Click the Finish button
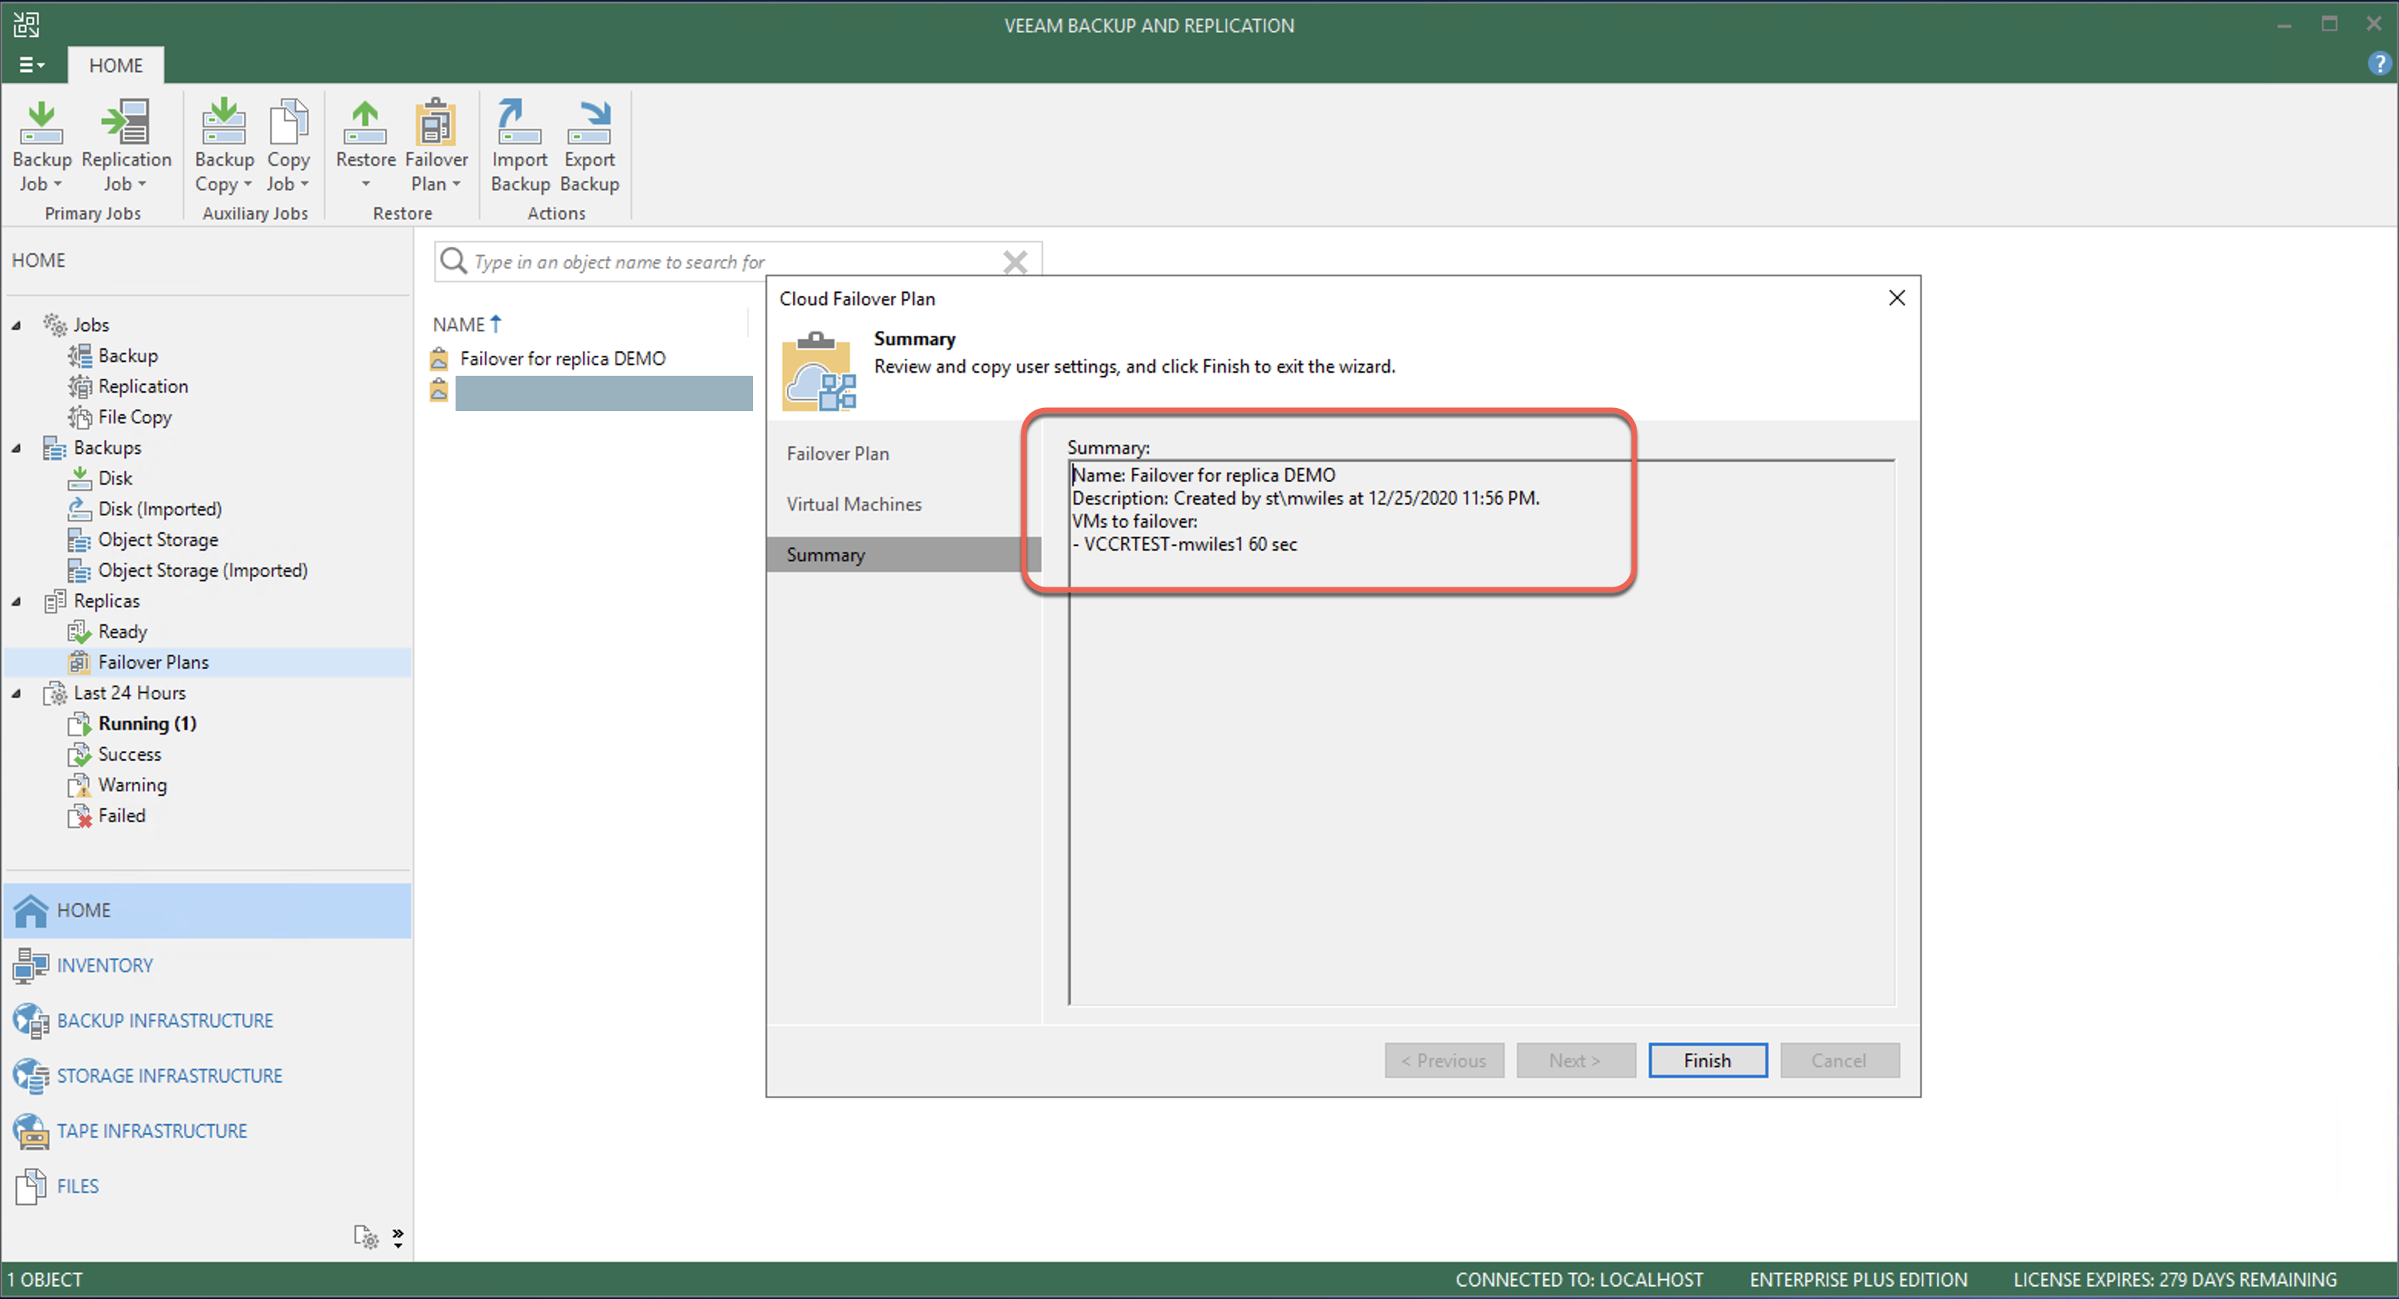 [1706, 1061]
